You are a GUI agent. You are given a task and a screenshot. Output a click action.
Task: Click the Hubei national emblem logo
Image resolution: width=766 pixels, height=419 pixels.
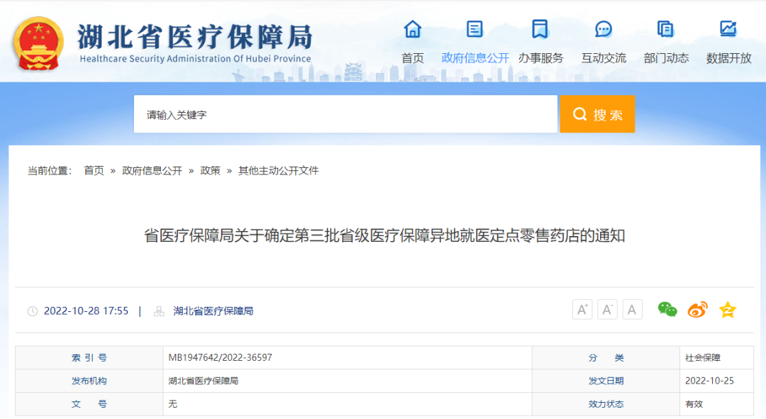click(38, 44)
